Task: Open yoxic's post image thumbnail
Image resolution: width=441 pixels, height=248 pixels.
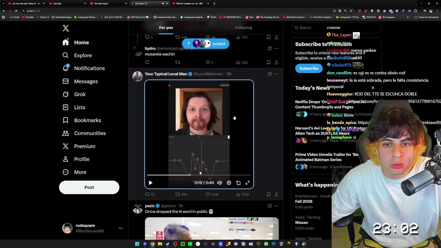Action: pos(212,228)
